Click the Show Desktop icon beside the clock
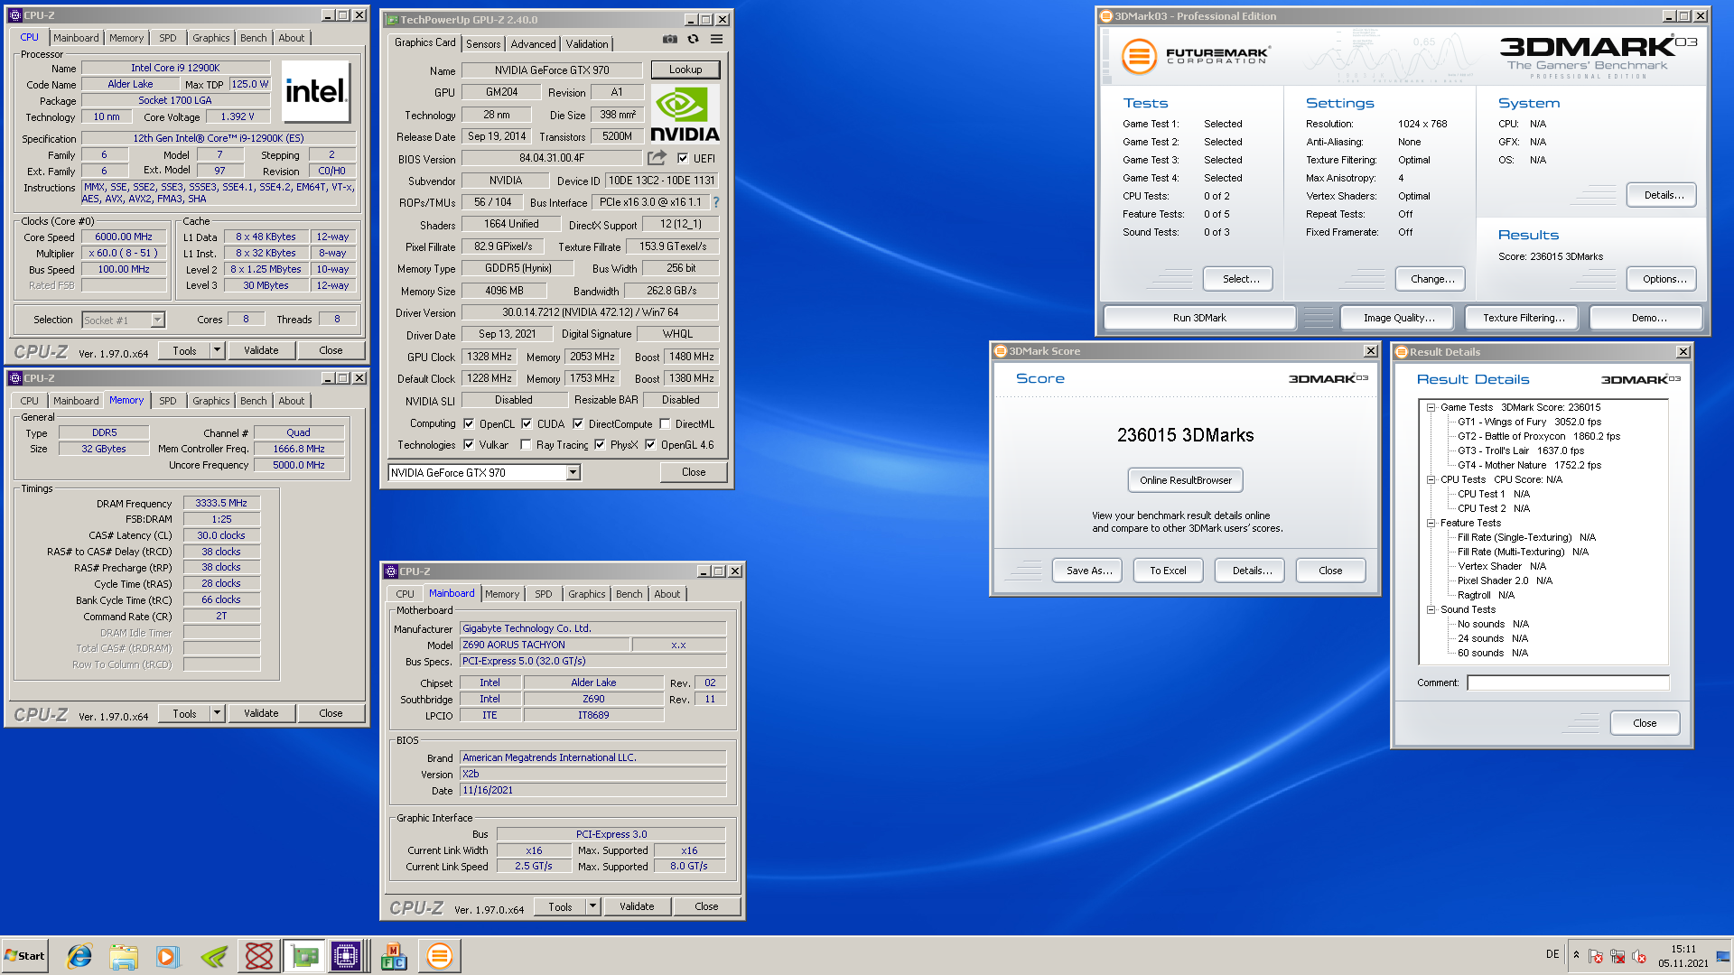Viewport: 1734px width, 975px height. click(x=1723, y=956)
